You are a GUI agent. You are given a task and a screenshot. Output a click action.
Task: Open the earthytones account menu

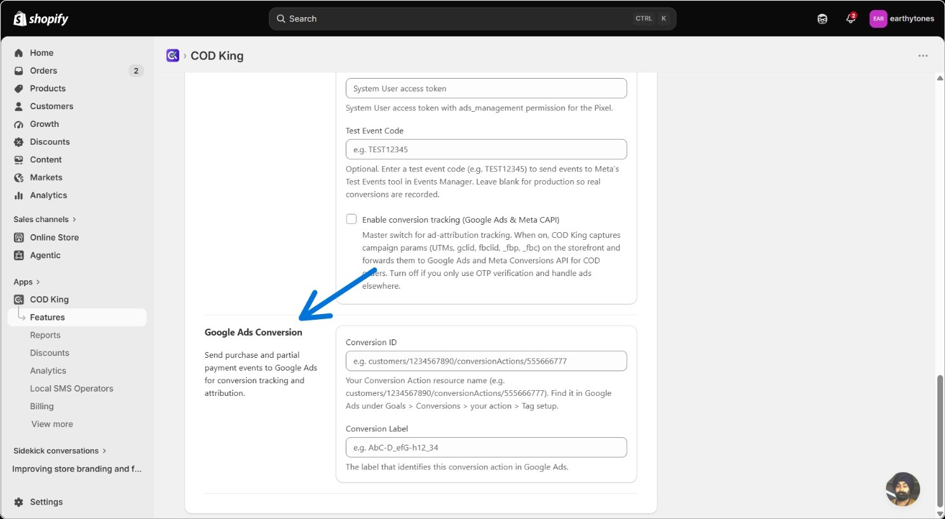(902, 19)
